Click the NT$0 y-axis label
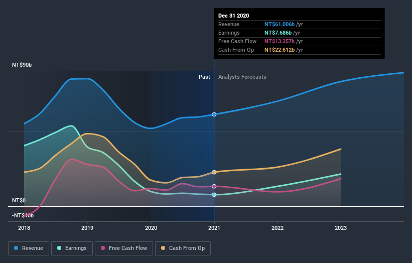Screen dimensions: 412x263 click(19, 200)
